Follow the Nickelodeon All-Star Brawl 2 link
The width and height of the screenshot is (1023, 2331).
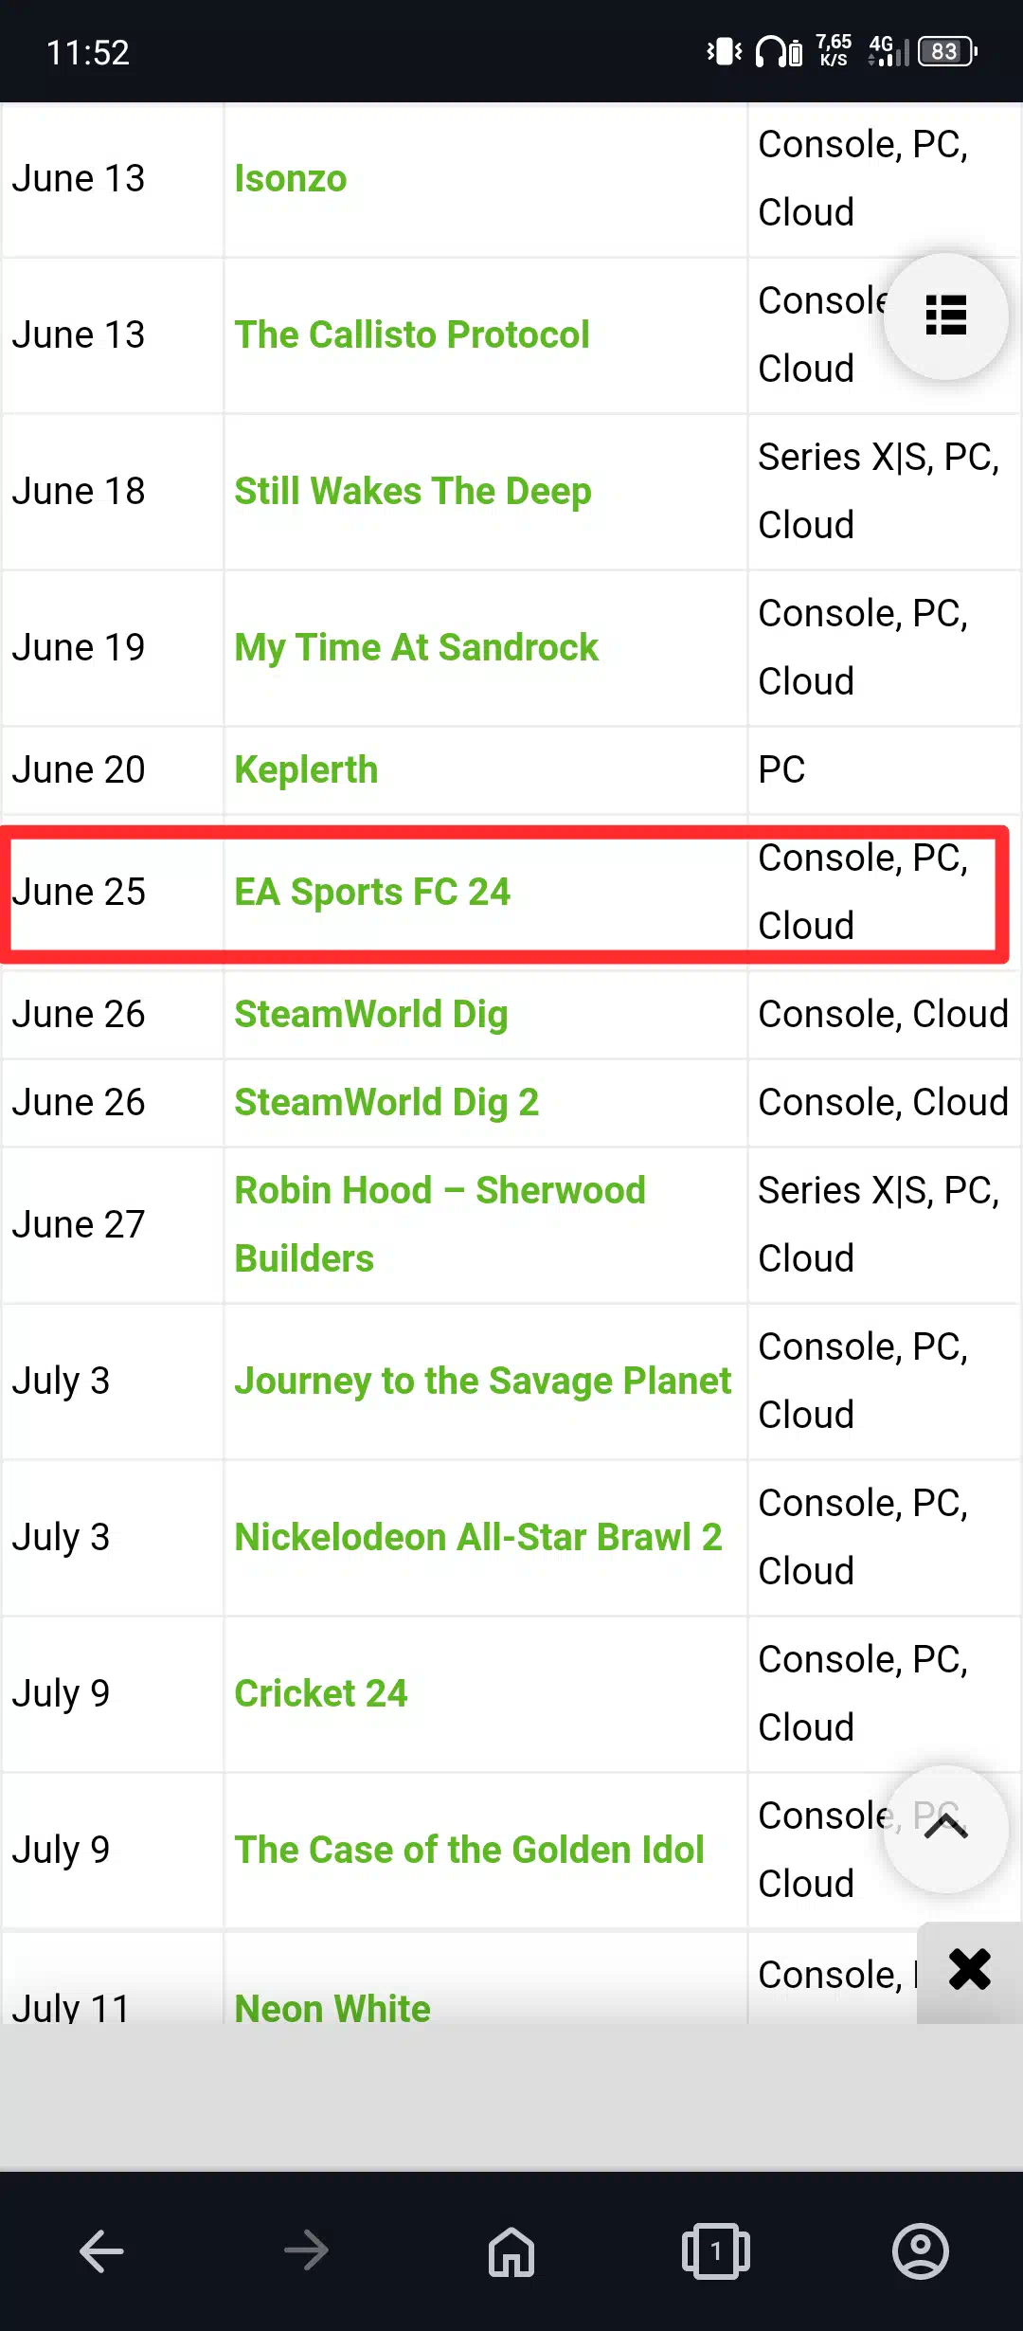[x=478, y=1538]
